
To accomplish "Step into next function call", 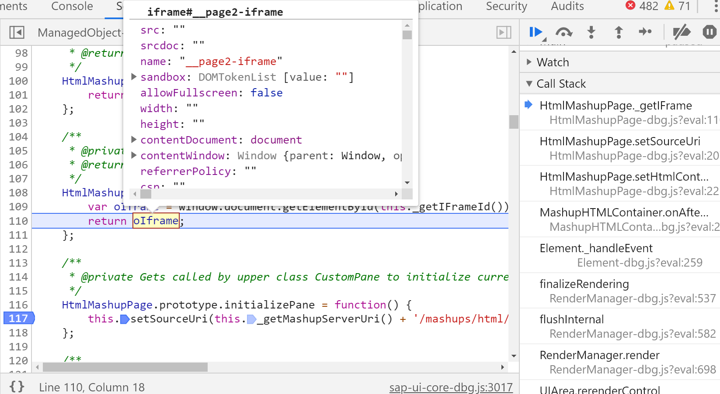I will point(591,32).
